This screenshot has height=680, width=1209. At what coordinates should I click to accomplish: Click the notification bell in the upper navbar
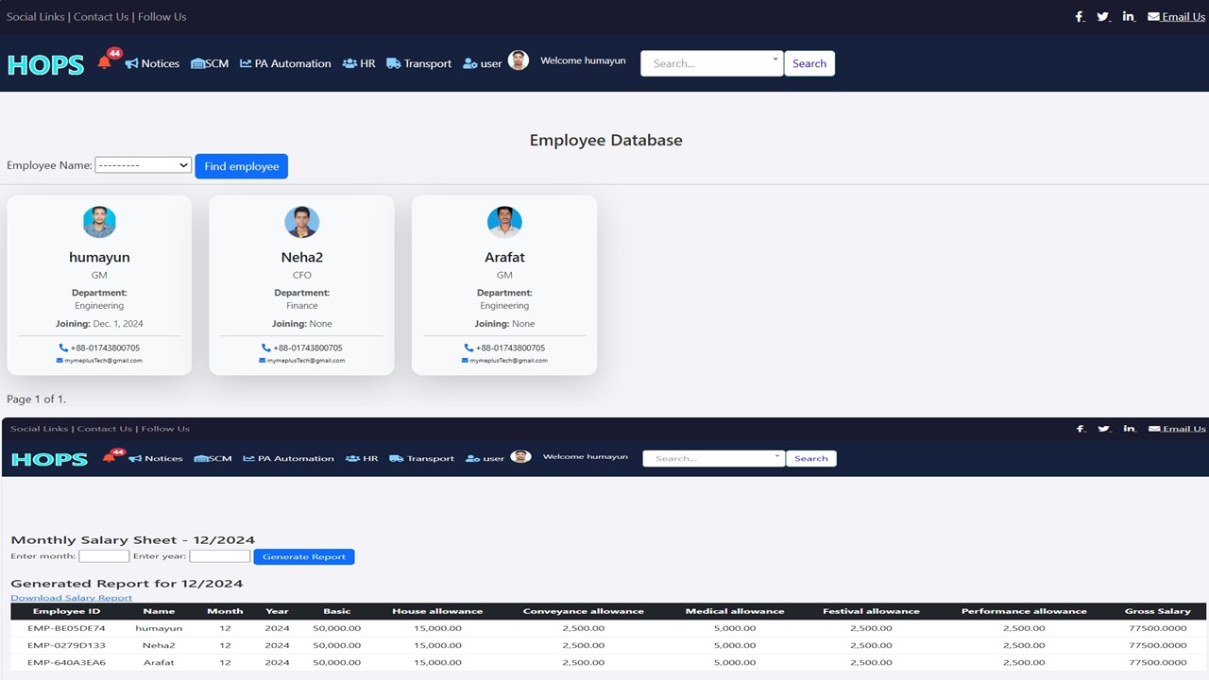(105, 63)
